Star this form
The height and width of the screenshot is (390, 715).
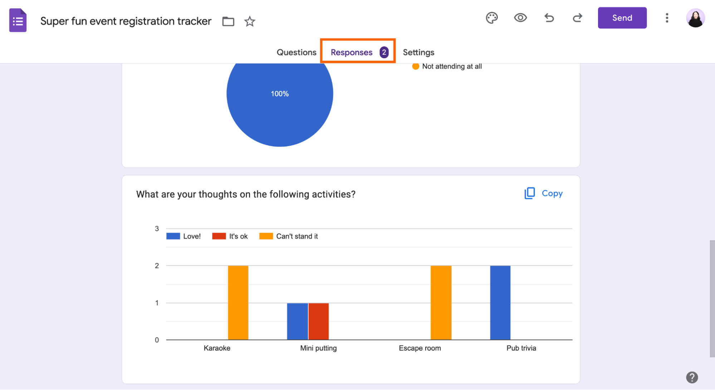[x=250, y=21]
